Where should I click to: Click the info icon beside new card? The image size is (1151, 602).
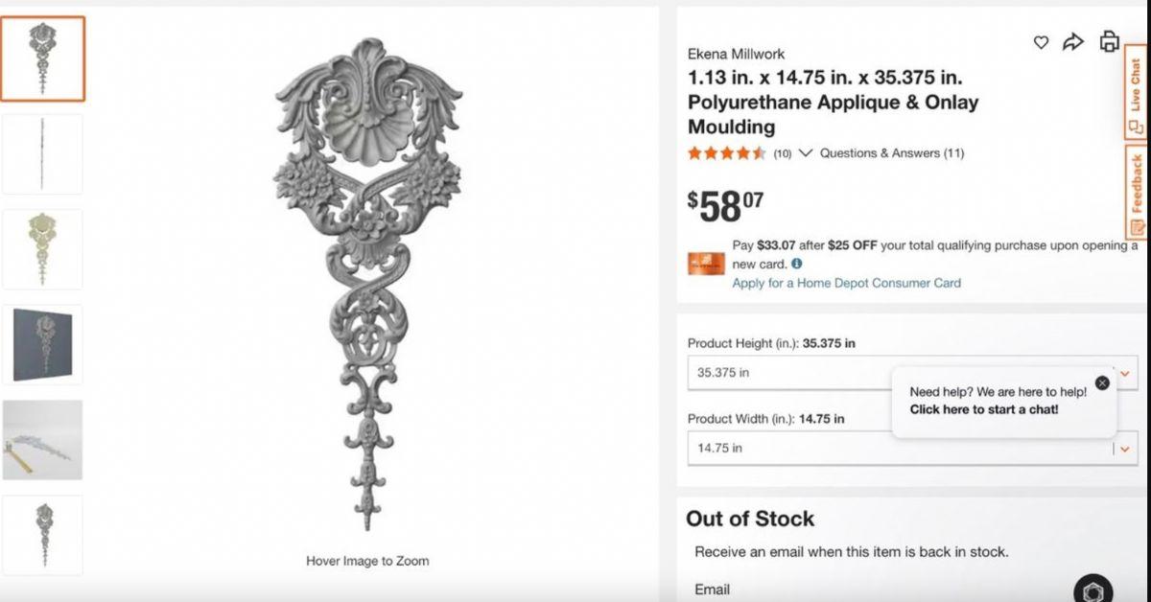(797, 264)
